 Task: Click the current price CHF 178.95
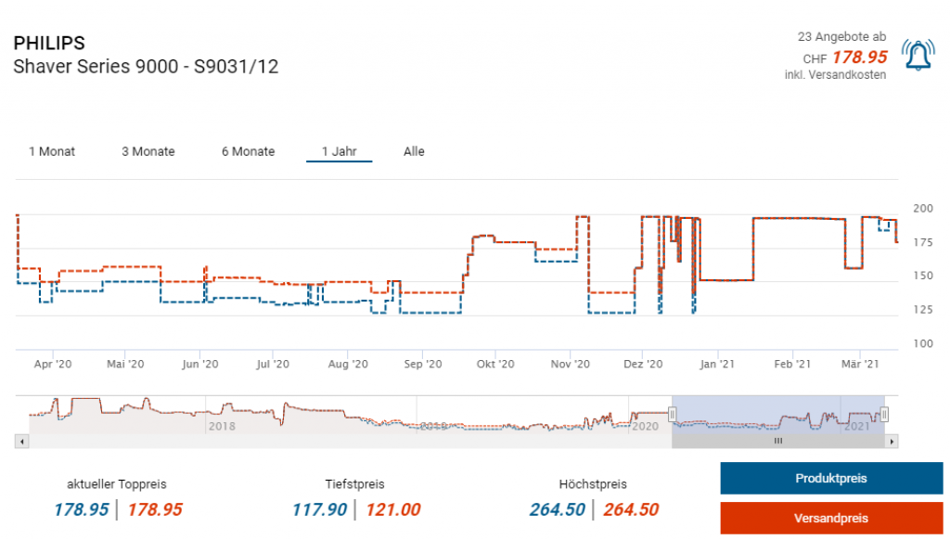coord(845,58)
